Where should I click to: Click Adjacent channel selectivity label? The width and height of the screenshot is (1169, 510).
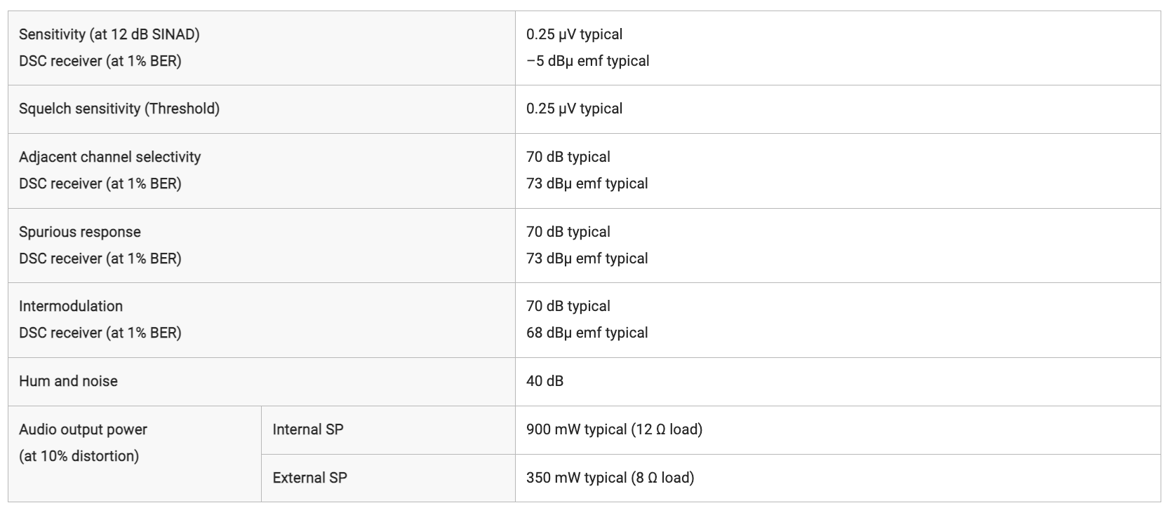pos(110,157)
